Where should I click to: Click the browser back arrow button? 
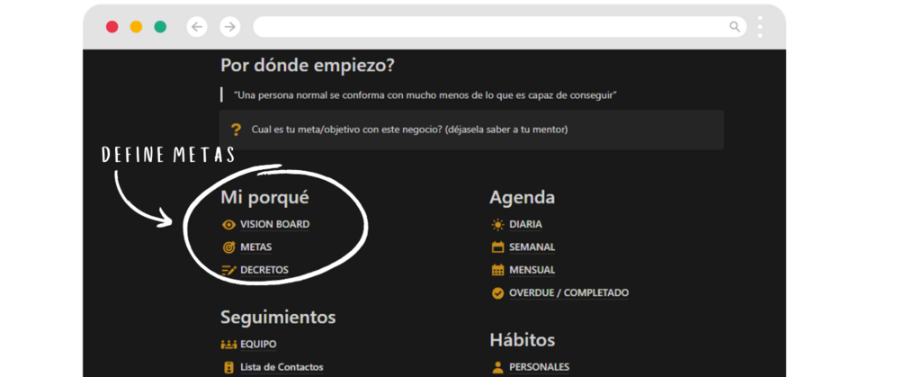point(197,26)
